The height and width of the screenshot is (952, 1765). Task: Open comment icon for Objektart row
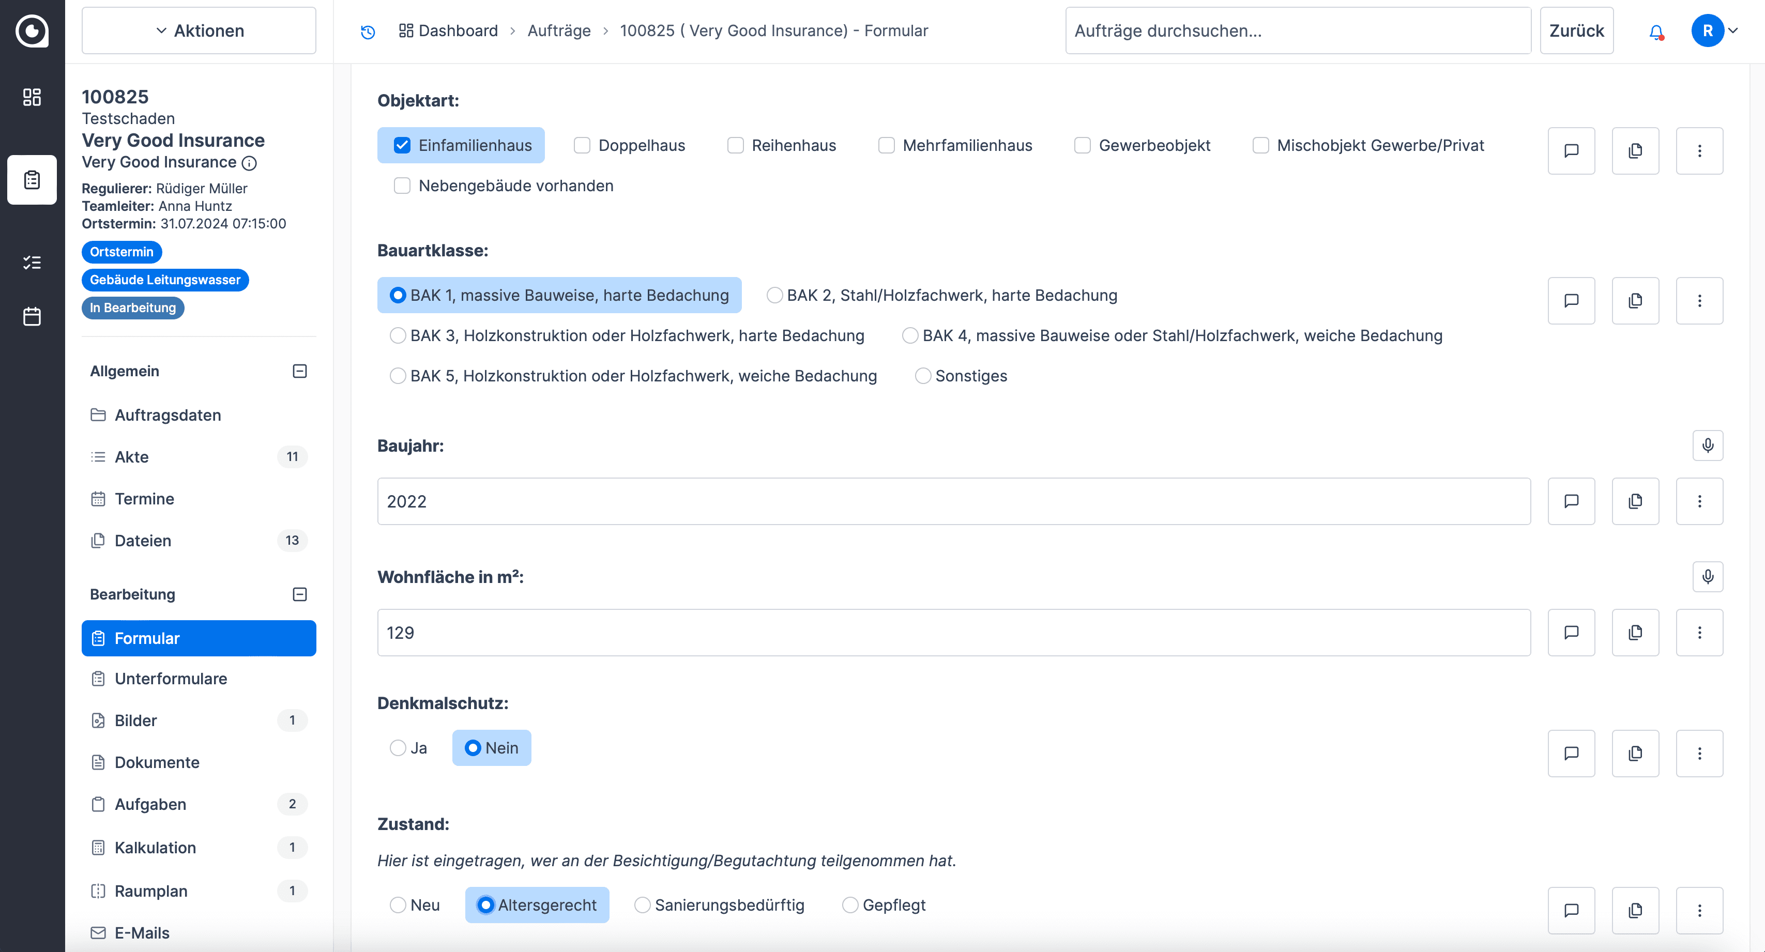pyautogui.click(x=1571, y=151)
